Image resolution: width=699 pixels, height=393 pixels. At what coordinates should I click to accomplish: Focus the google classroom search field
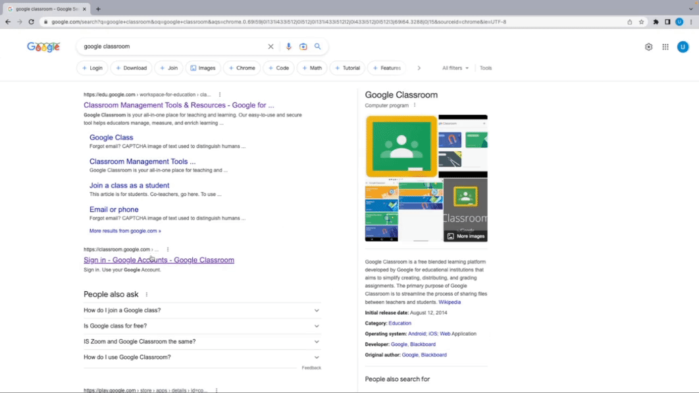[172, 46]
